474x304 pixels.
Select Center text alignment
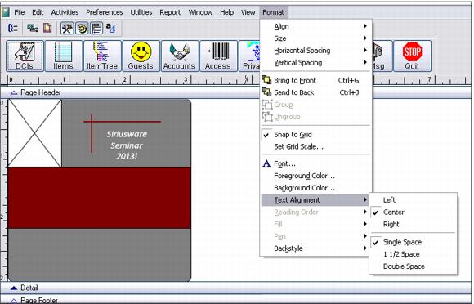413,212
